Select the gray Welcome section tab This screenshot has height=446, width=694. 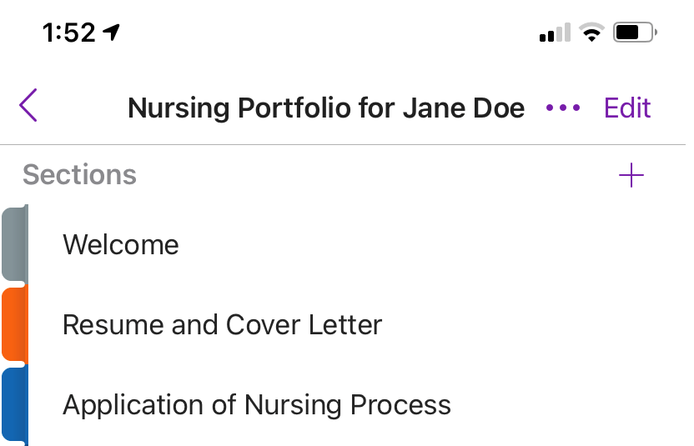[x=15, y=243]
